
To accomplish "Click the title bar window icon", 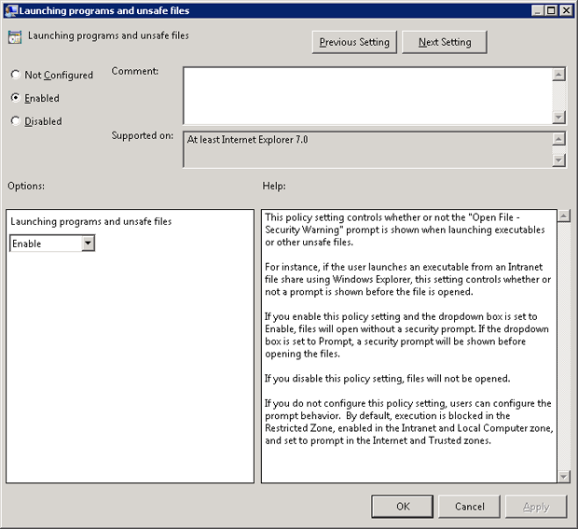I will pos(10,10).
